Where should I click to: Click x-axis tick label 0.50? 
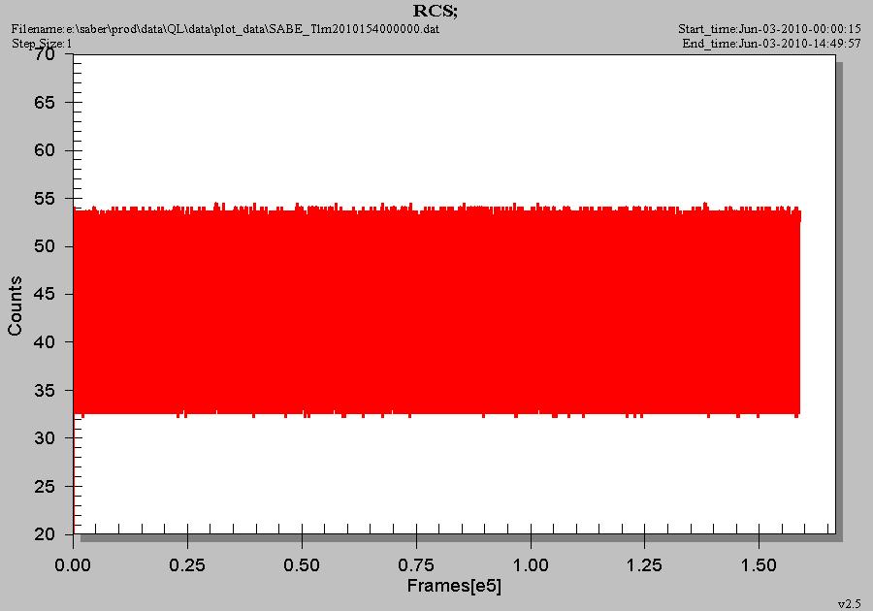tap(302, 565)
